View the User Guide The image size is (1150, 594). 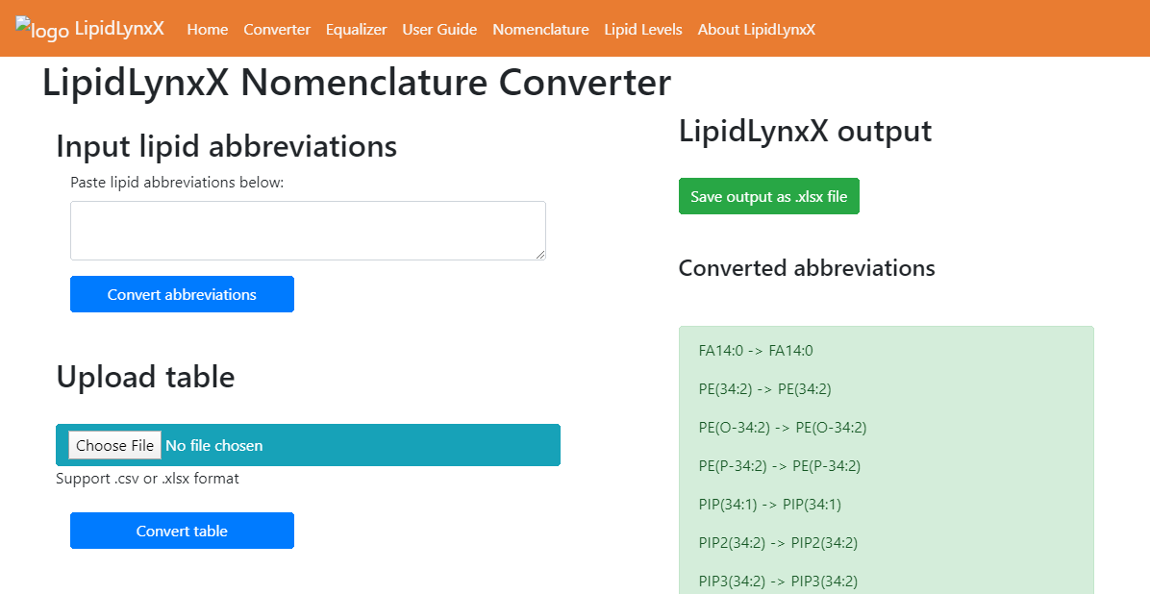439,30
